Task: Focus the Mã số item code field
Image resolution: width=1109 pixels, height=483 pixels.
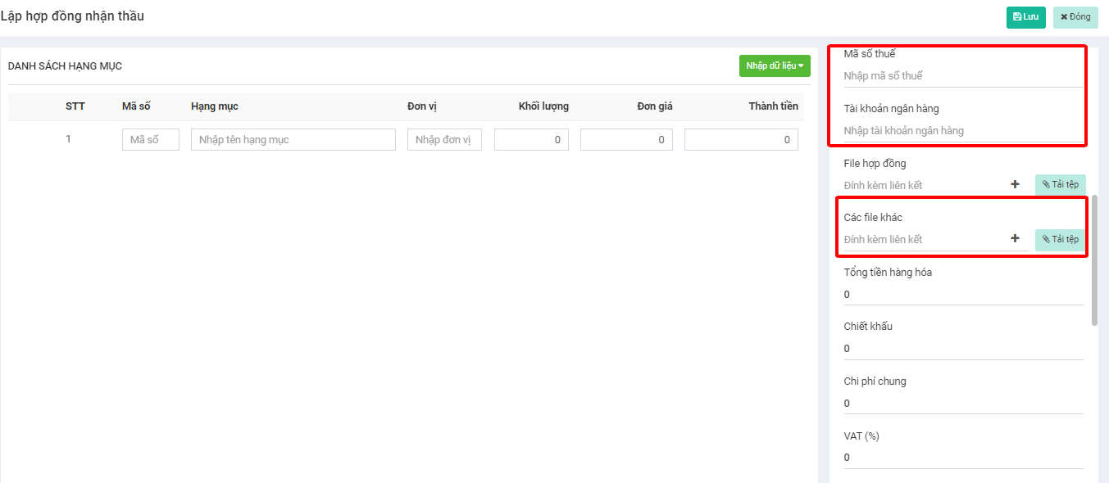Action: (150, 140)
